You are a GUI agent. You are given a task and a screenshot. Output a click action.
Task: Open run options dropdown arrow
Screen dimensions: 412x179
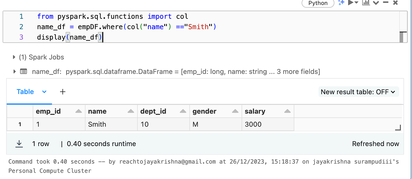356,3
